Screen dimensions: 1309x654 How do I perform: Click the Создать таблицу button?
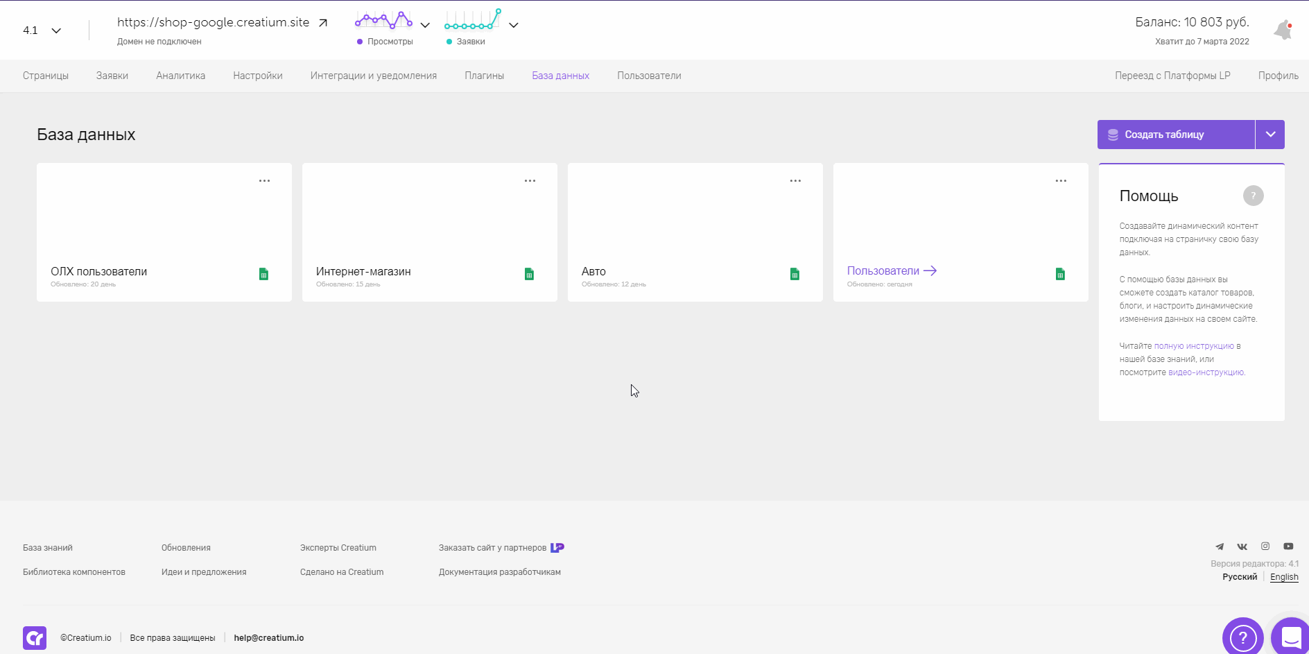click(1176, 135)
